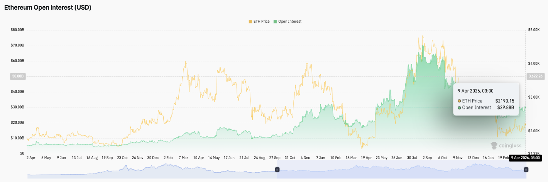This screenshot has height=182, width=548.
Task: Click the coinglass watermark logo
Action: coord(506,146)
